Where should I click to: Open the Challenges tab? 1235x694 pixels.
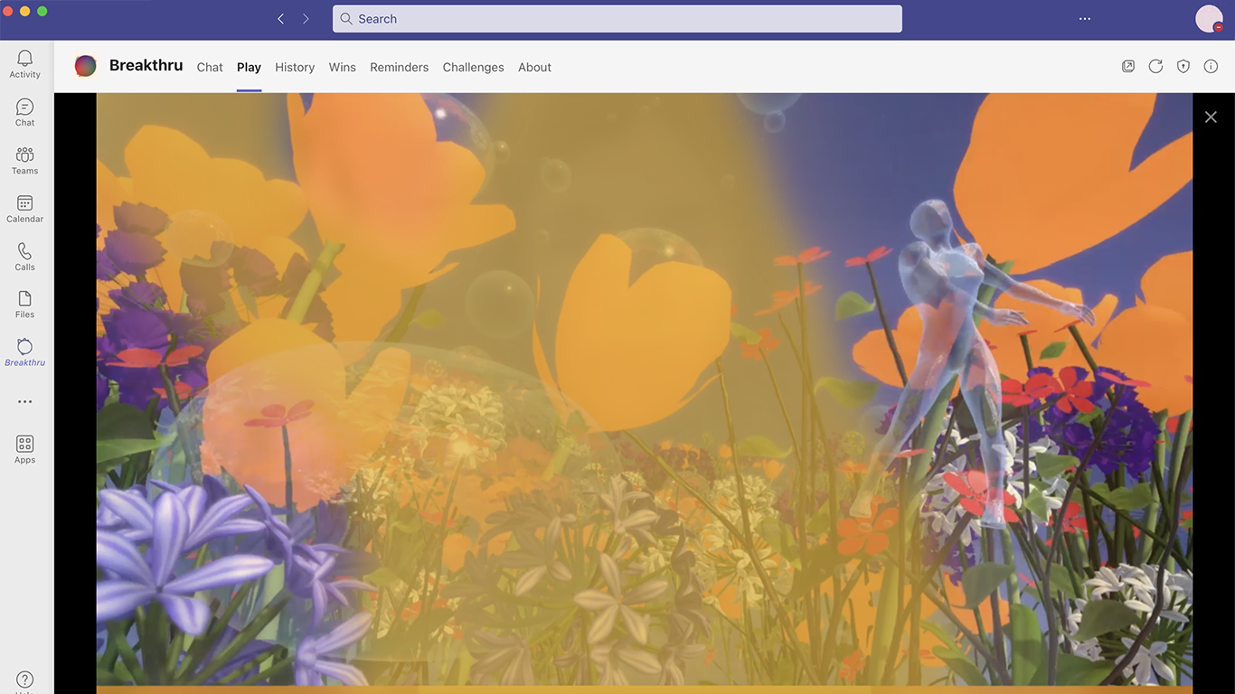coord(474,67)
